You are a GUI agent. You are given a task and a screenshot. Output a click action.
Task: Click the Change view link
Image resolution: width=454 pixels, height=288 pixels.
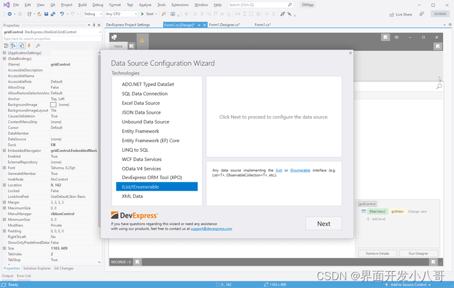pyautogui.click(x=417, y=212)
